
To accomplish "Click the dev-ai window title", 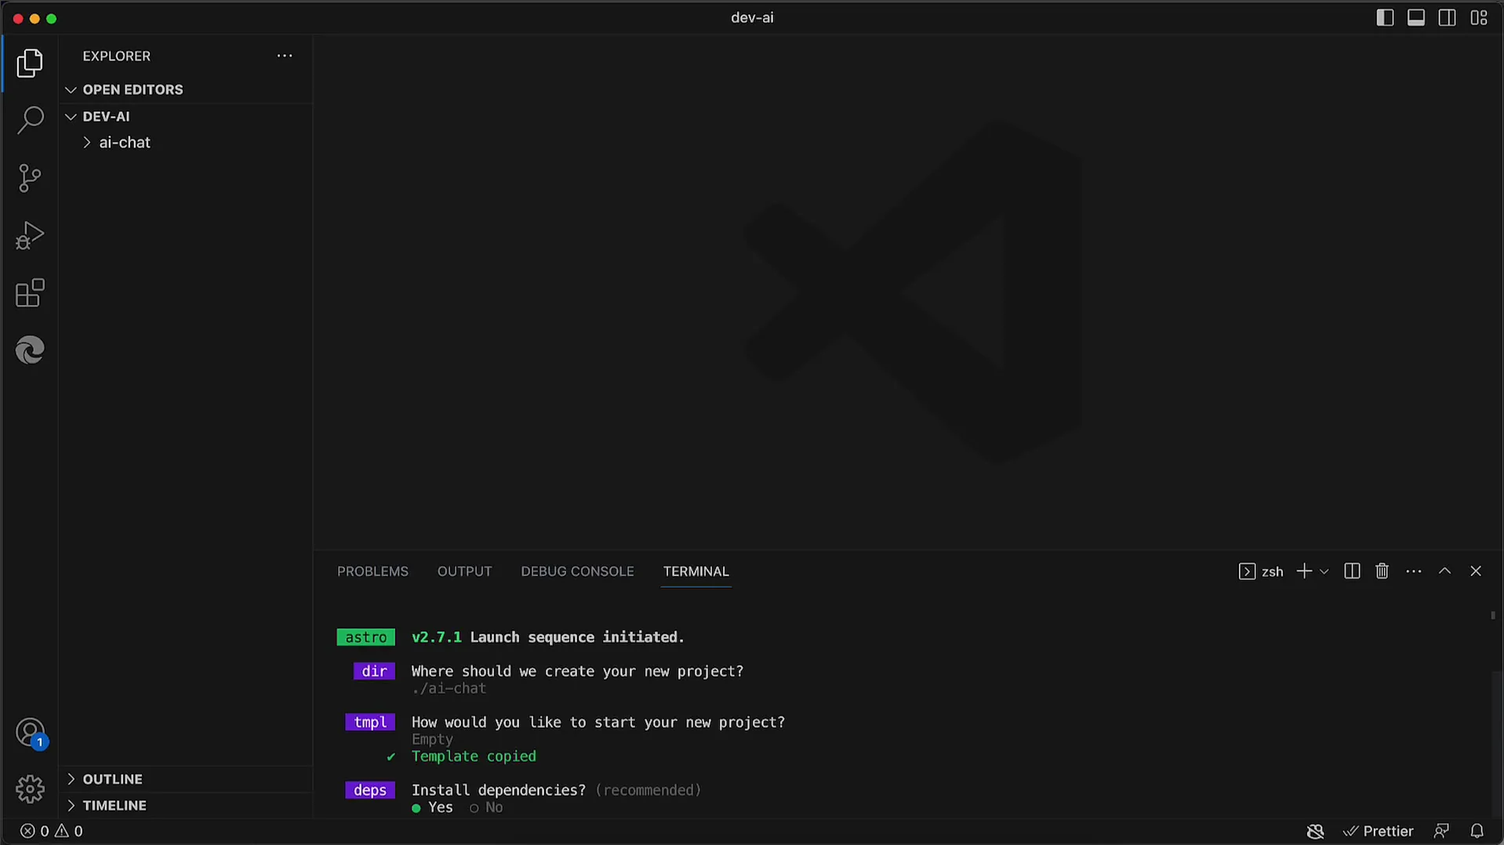I will point(752,17).
